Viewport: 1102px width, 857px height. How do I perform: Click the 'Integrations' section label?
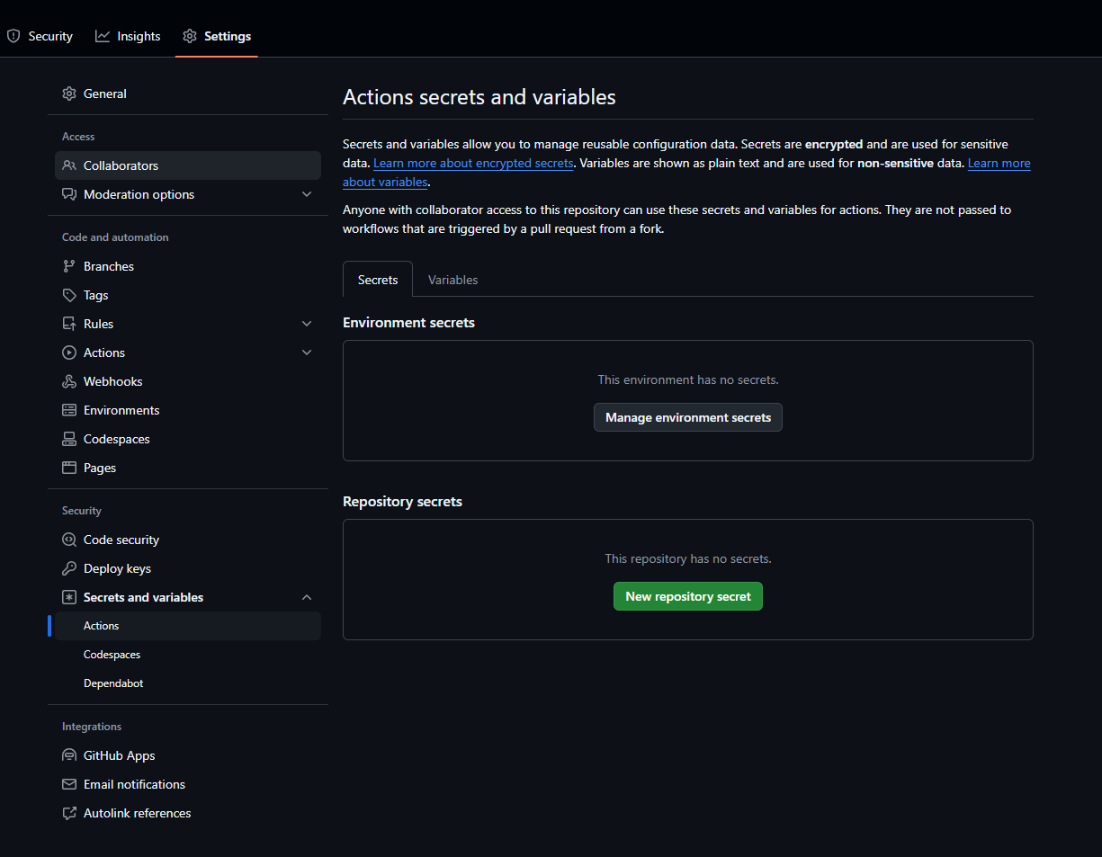pos(92,727)
